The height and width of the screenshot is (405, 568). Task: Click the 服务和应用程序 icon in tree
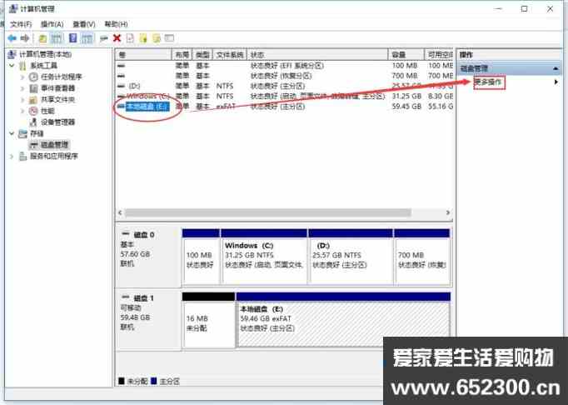point(22,157)
